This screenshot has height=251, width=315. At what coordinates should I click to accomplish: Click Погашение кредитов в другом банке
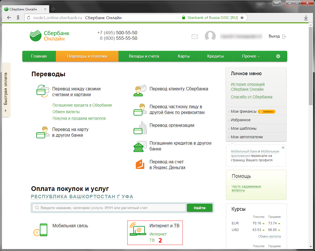click(x=180, y=146)
